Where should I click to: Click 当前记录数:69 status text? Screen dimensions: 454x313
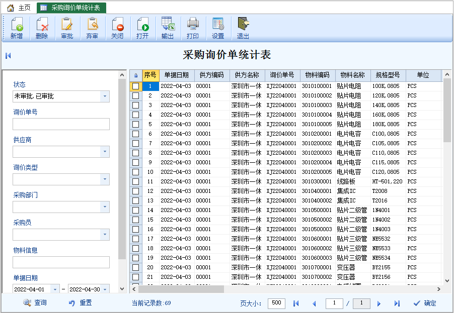click(151, 303)
